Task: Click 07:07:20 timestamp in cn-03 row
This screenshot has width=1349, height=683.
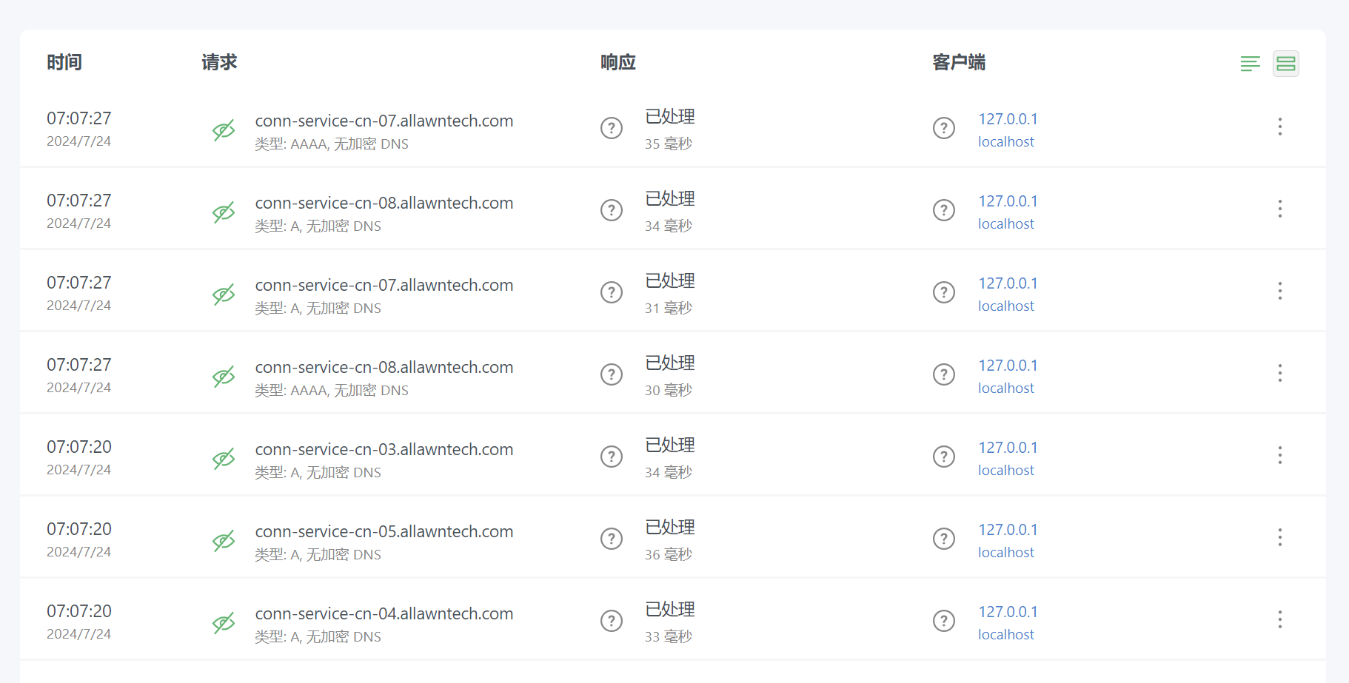Action: point(79,447)
